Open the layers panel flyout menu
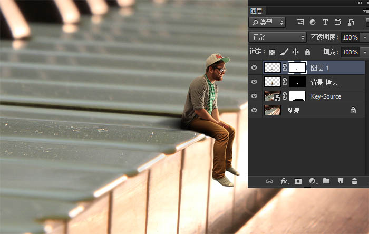This screenshot has width=369, height=234. pos(366,11)
